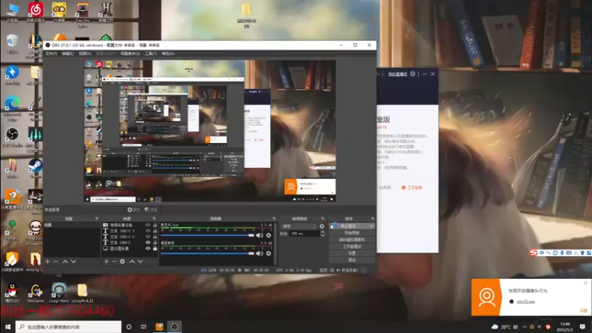This screenshot has height=333, width=592.
Task: Open the 编辑(E) Edit menu in OBS
Action: (68, 53)
